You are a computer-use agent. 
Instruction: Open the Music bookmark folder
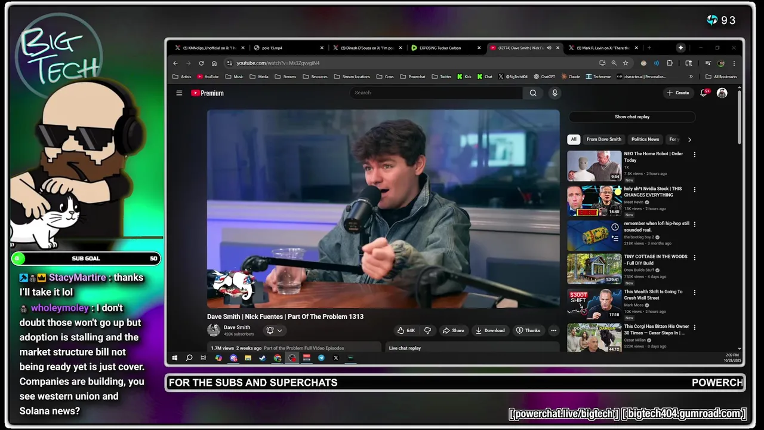click(x=234, y=76)
